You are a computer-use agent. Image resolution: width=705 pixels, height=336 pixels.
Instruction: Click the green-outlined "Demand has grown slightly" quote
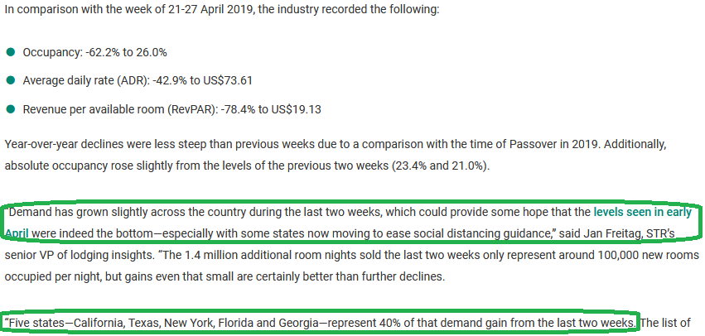coord(353,223)
